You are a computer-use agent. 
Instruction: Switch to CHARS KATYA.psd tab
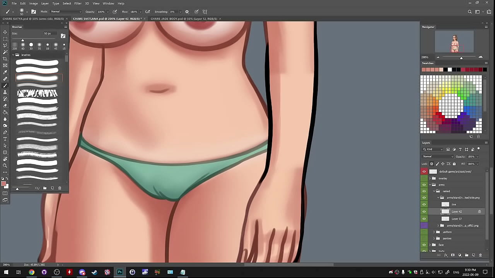coord(33,19)
